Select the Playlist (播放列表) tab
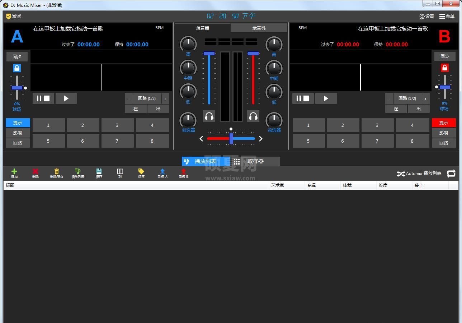The width and height of the screenshot is (462, 323). click(206, 161)
